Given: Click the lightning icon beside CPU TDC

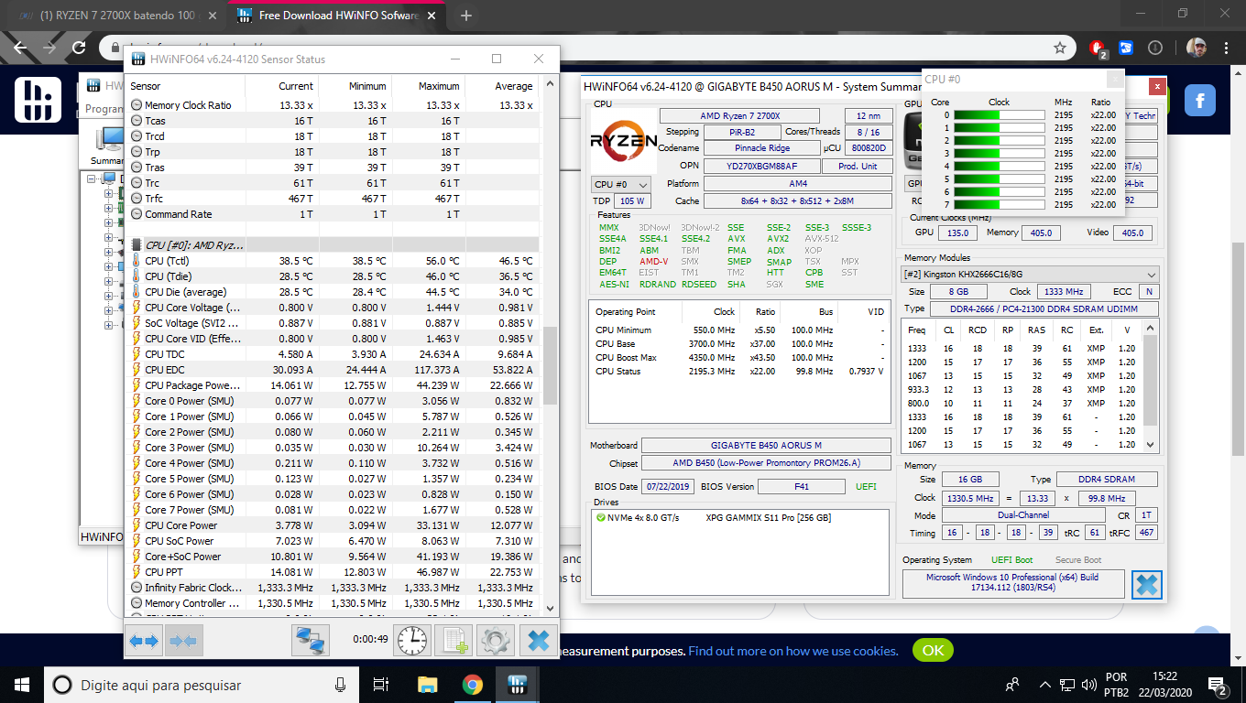Looking at the screenshot, I should coord(137,354).
